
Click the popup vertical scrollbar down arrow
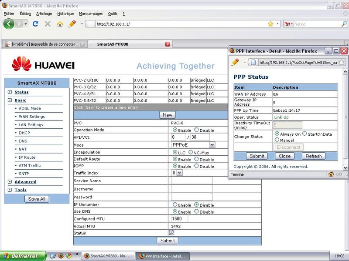(345, 168)
